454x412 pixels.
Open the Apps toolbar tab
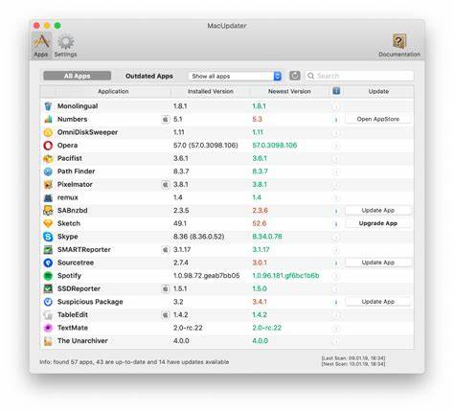click(41, 46)
